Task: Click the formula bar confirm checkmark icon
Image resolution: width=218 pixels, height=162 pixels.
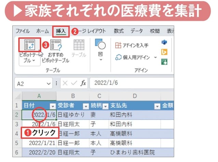Action: click(x=74, y=83)
